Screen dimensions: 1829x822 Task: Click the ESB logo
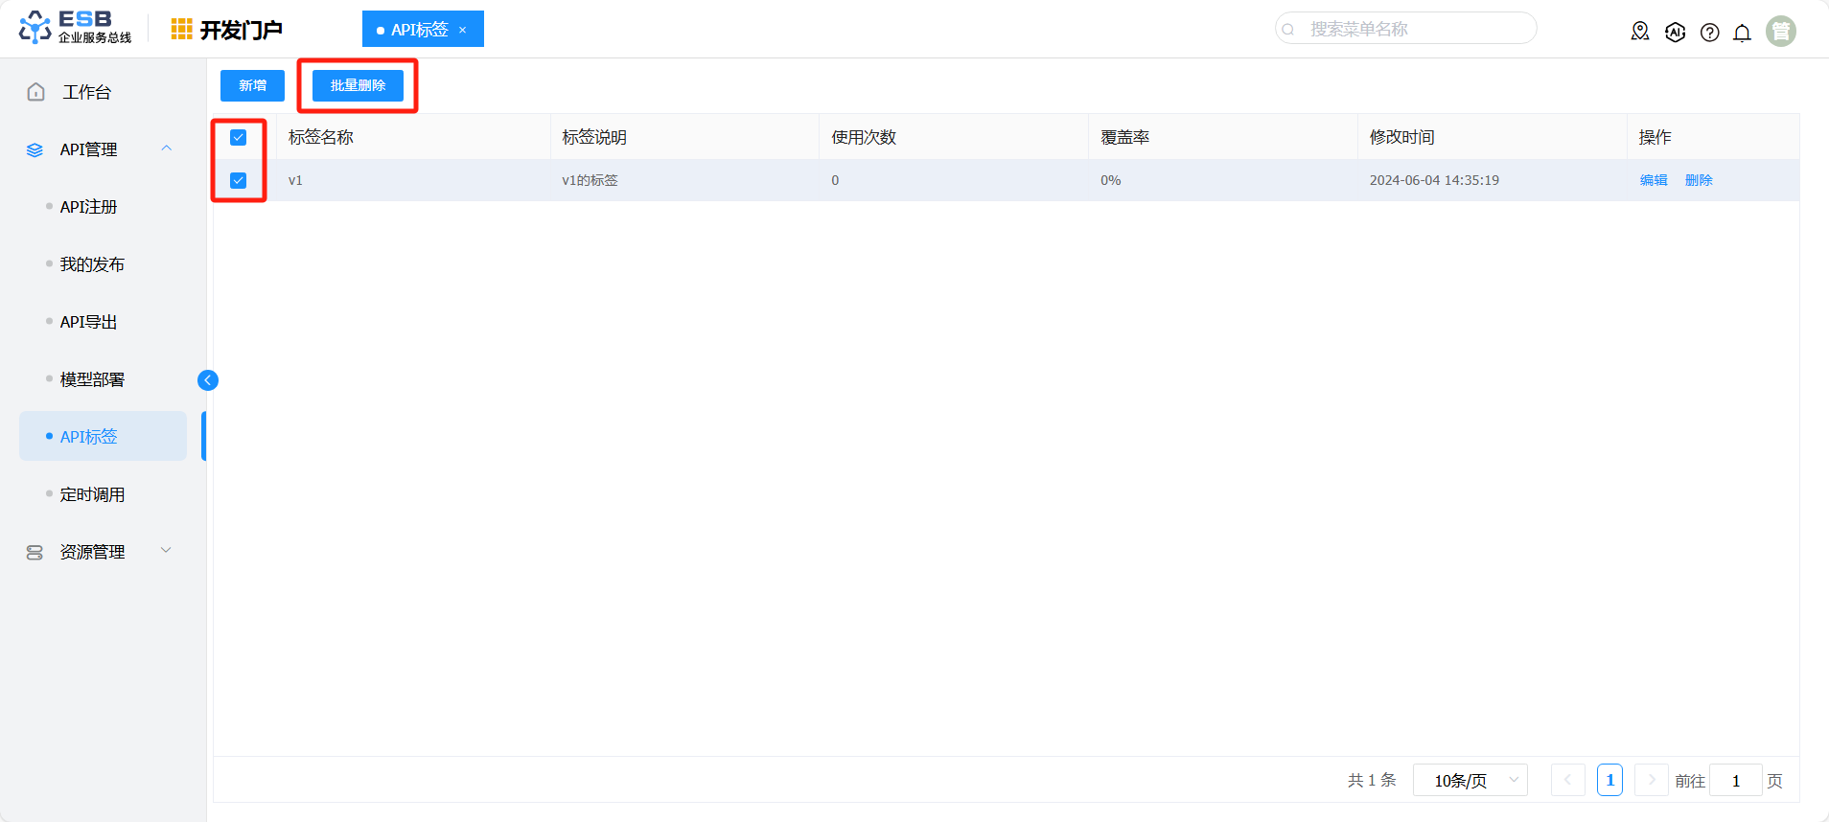tap(75, 28)
